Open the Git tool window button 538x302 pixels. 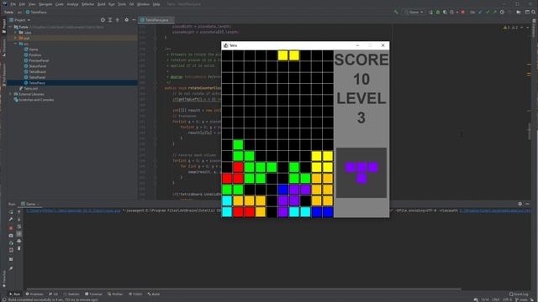(53, 294)
